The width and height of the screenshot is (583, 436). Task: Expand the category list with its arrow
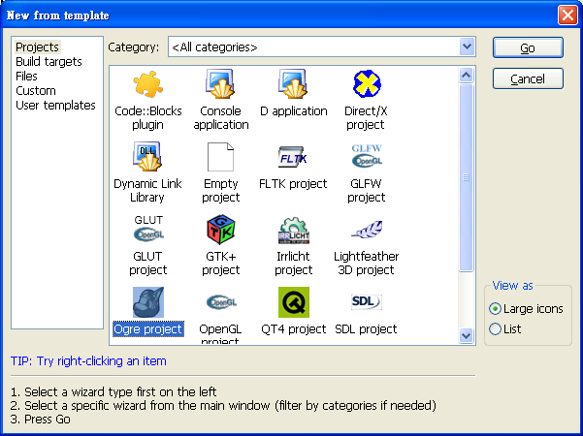coord(467,47)
